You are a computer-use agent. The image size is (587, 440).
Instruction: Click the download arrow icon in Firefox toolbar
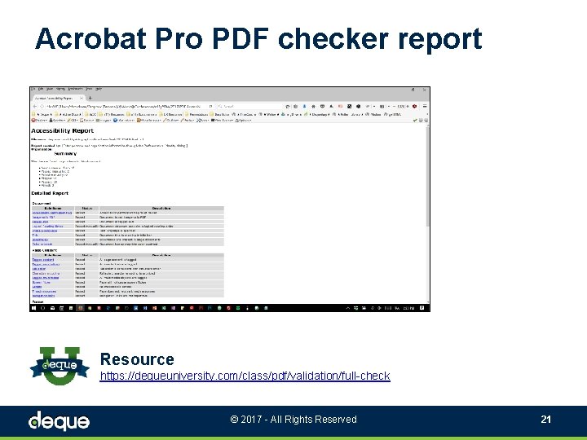(x=304, y=106)
